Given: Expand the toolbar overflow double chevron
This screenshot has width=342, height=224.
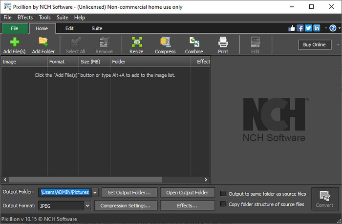Looking at the screenshot, I should pyautogui.click(x=338, y=45).
